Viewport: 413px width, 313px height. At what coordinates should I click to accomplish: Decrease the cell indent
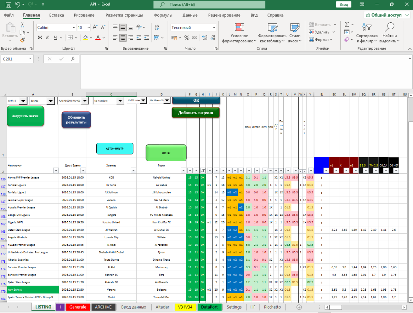(139, 38)
